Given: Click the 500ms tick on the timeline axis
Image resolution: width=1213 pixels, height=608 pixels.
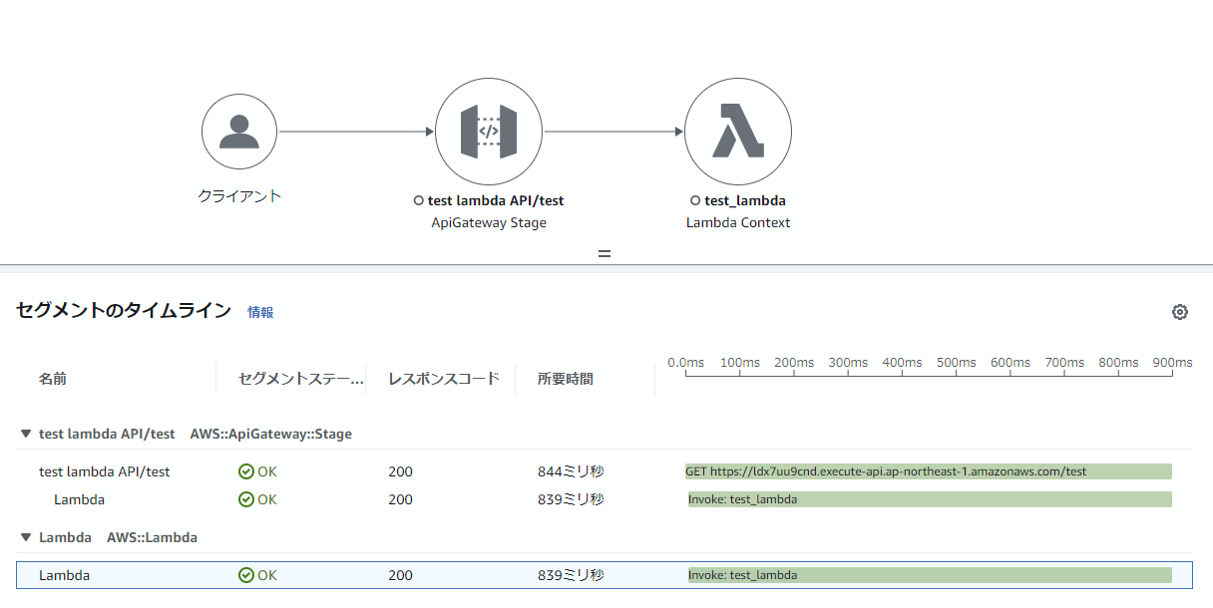Looking at the screenshot, I should pyautogui.click(x=956, y=363).
